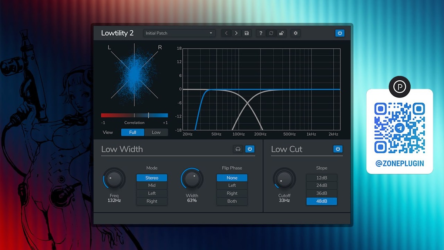Switch the view to Full
Viewport: 444px width, 250px height.
click(133, 132)
